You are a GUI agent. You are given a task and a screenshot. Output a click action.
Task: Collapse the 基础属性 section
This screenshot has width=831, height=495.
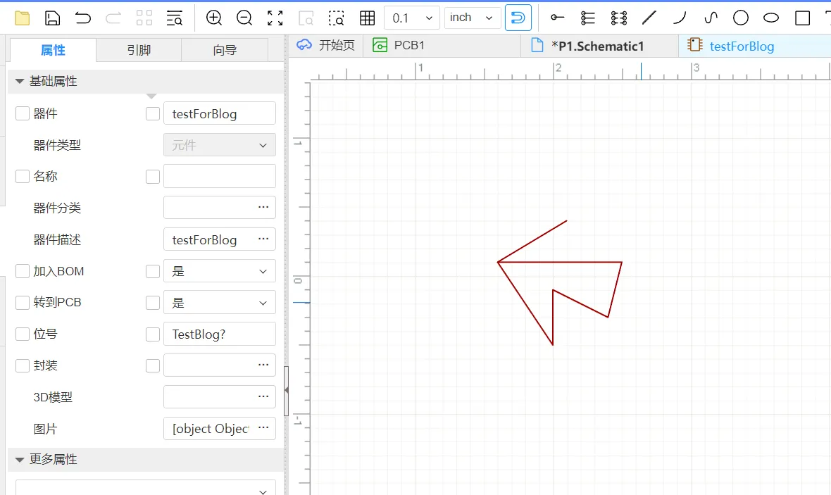[20, 81]
